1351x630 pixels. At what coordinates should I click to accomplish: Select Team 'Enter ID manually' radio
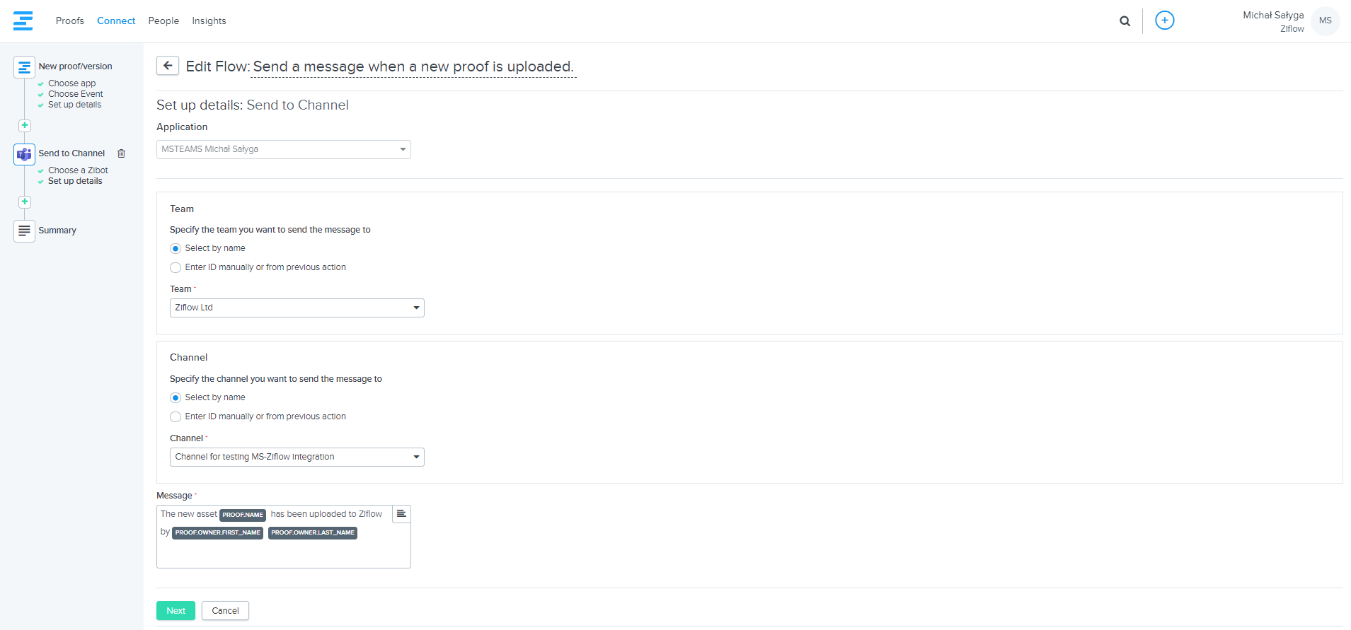coord(176,268)
